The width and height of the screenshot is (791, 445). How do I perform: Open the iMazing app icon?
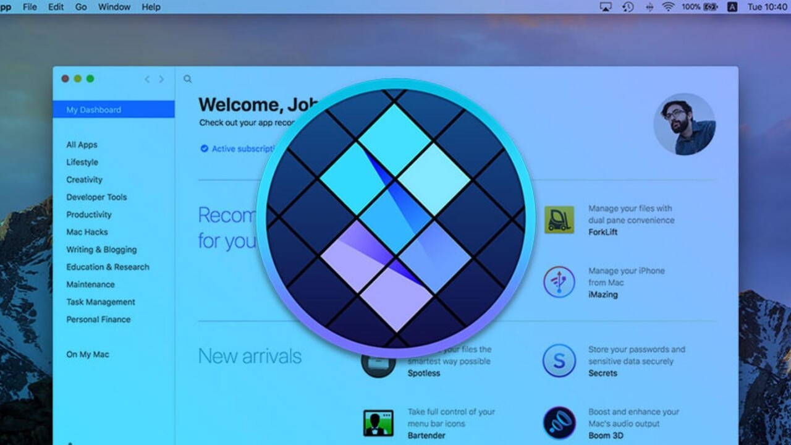tap(559, 282)
